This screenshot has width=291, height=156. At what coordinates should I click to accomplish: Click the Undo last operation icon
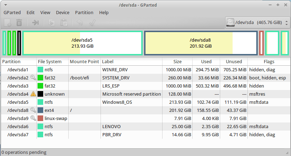pyautogui.click(x=80, y=23)
